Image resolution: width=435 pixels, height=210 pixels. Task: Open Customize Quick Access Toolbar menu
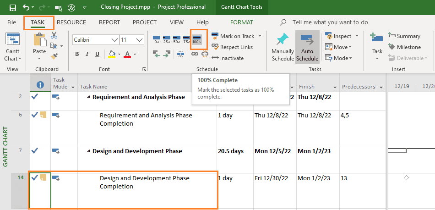click(x=85, y=7)
